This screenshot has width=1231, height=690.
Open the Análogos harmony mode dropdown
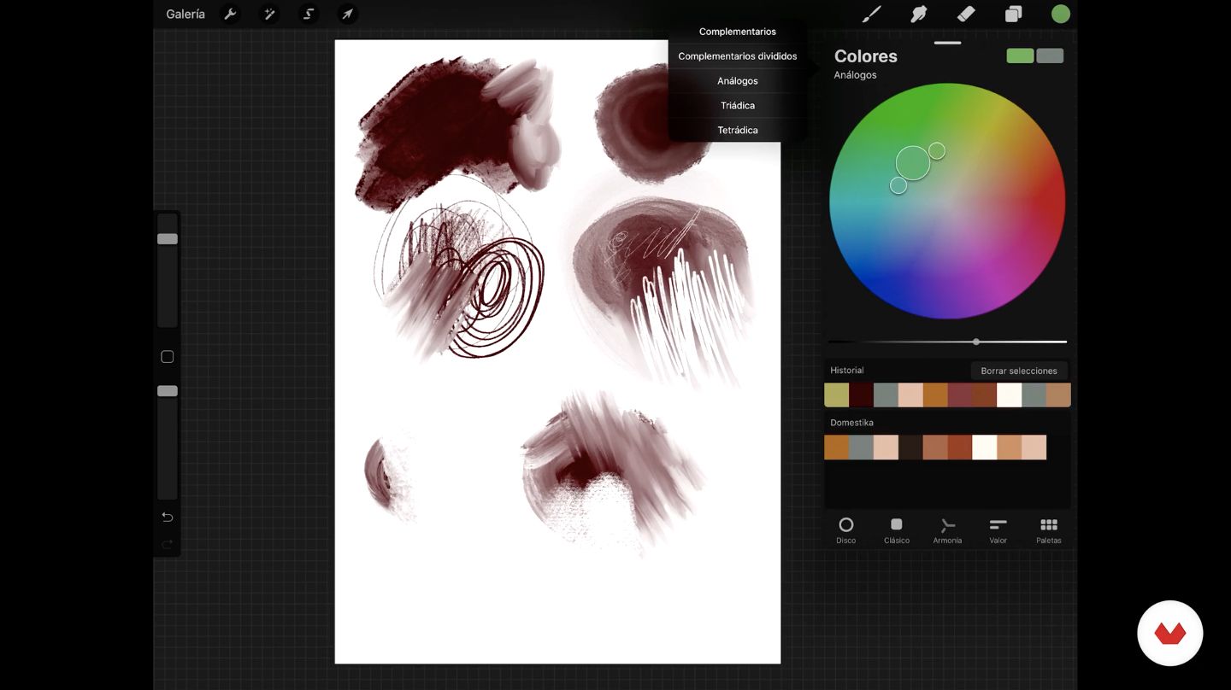pyautogui.click(x=855, y=75)
